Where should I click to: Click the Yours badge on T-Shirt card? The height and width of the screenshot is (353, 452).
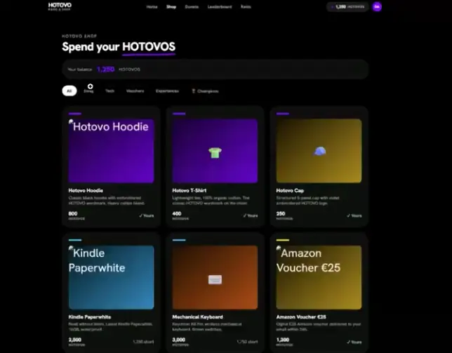click(x=250, y=215)
